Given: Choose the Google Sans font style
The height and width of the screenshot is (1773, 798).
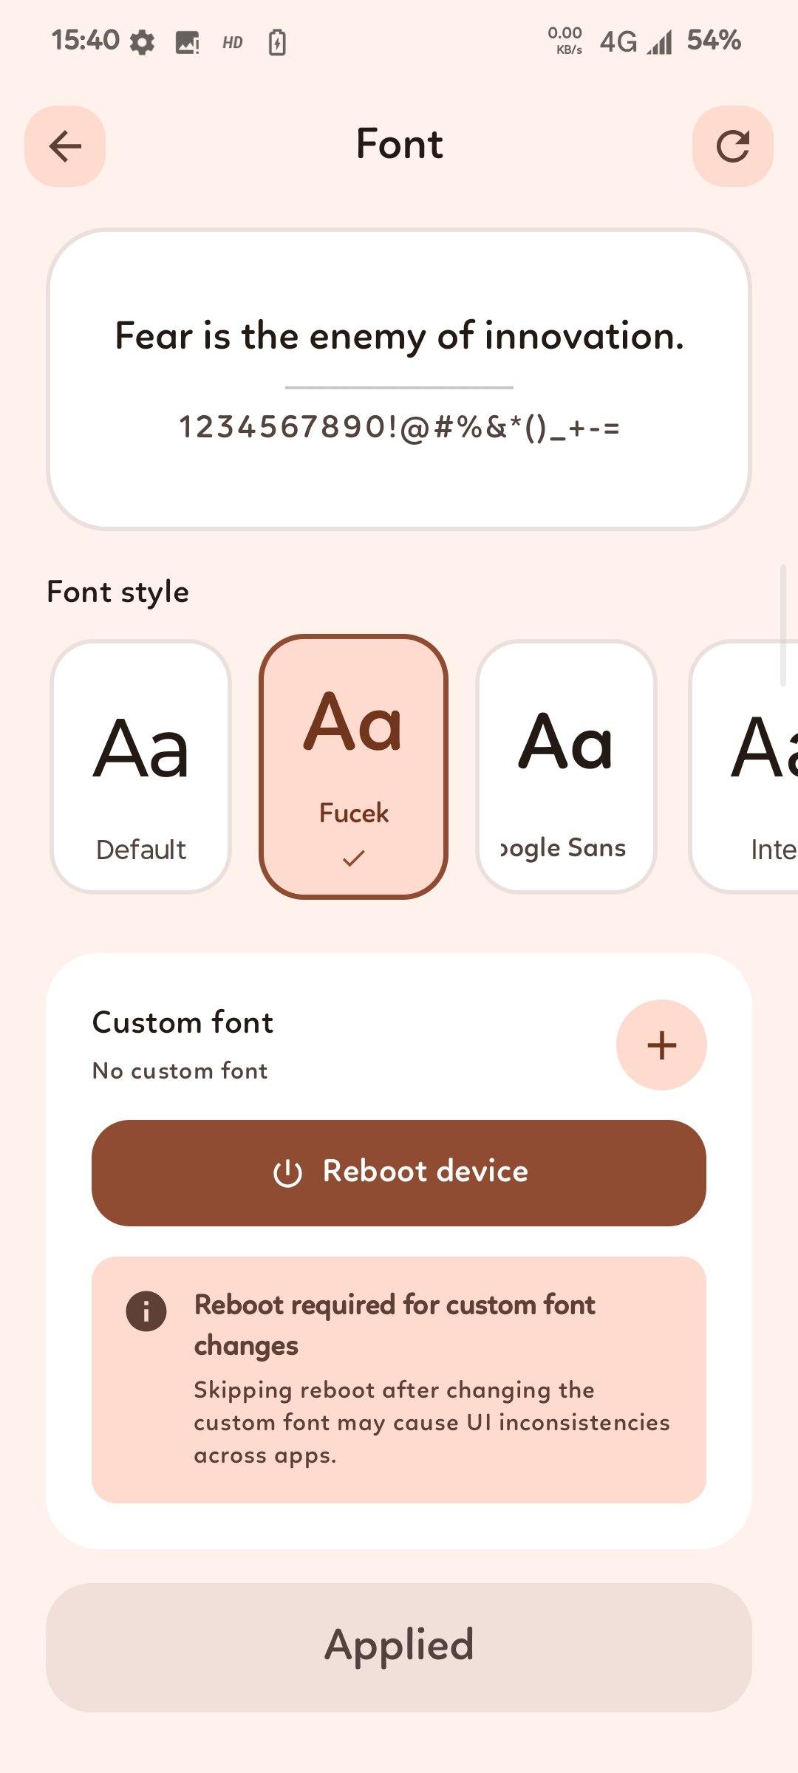Looking at the screenshot, I should tap(566, 767).
